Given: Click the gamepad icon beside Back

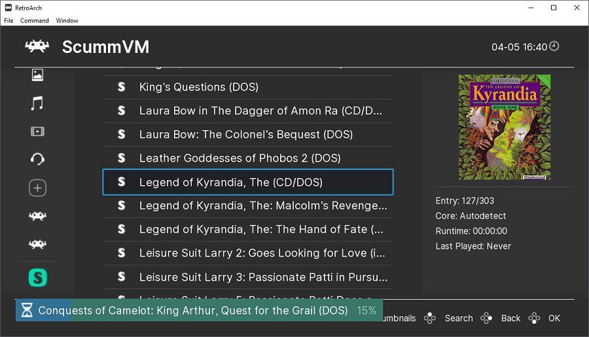Looking at the screenshot, I should point(486,318).
